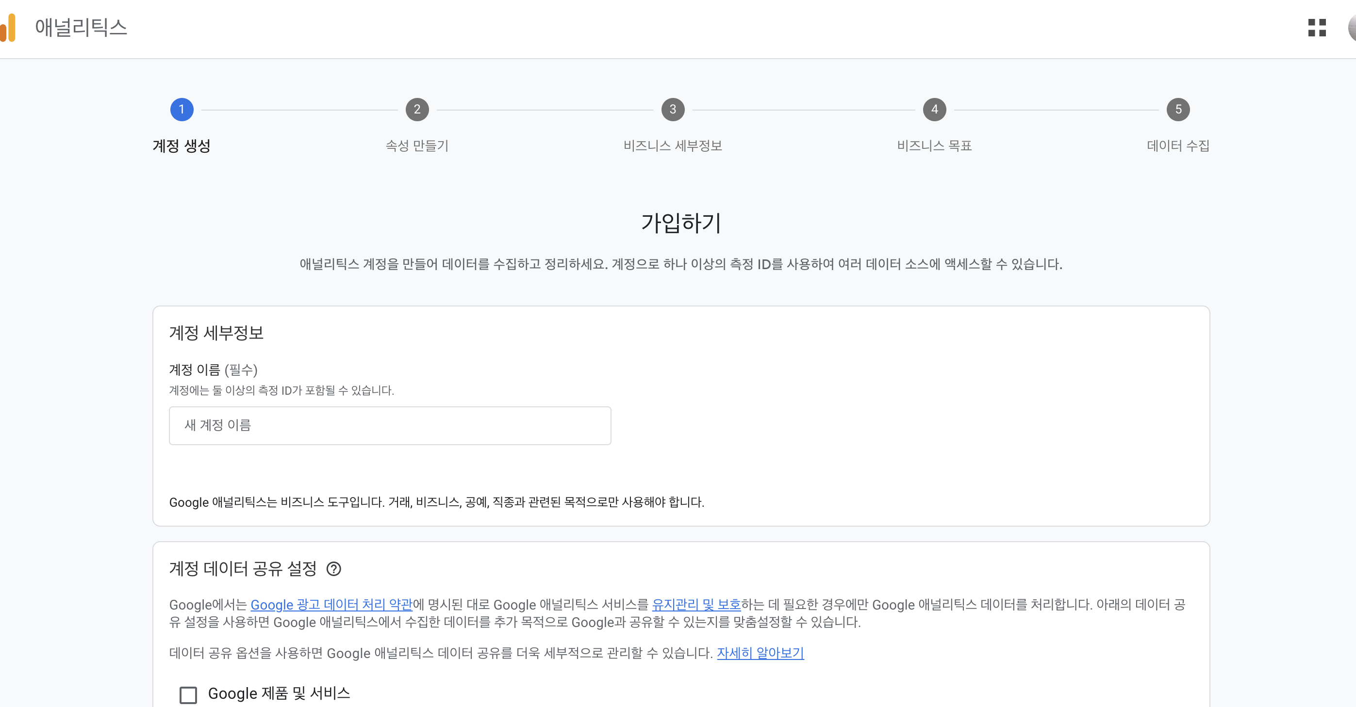Open the Google 광고 데이터 처리 약관 link
The height and width of the screenshot is (707, 1356).
coord(331,604)
